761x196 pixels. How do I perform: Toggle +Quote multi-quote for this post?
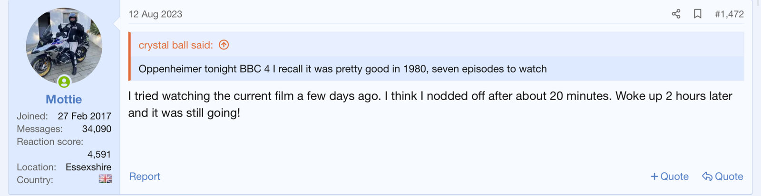point(670,177)
